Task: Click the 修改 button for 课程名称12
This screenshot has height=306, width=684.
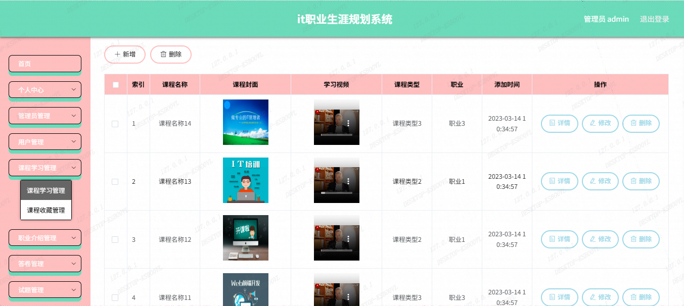Action: pyautogui.click(x=600, y=239)
